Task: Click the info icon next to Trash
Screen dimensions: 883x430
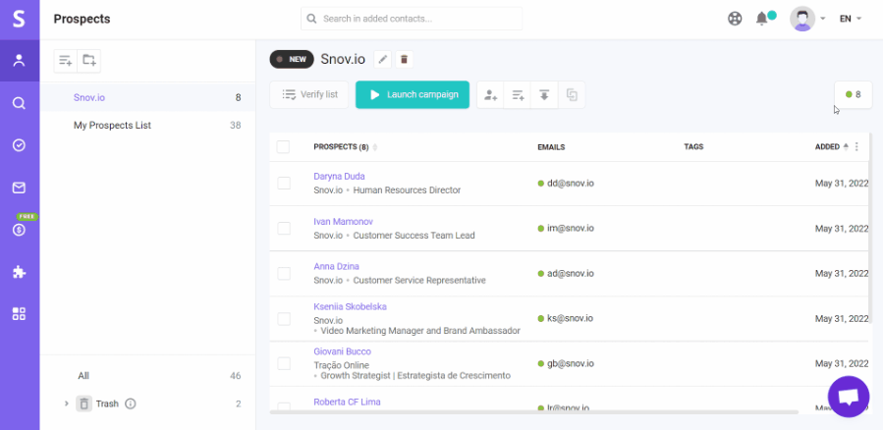Action: (x=131, y=403)
